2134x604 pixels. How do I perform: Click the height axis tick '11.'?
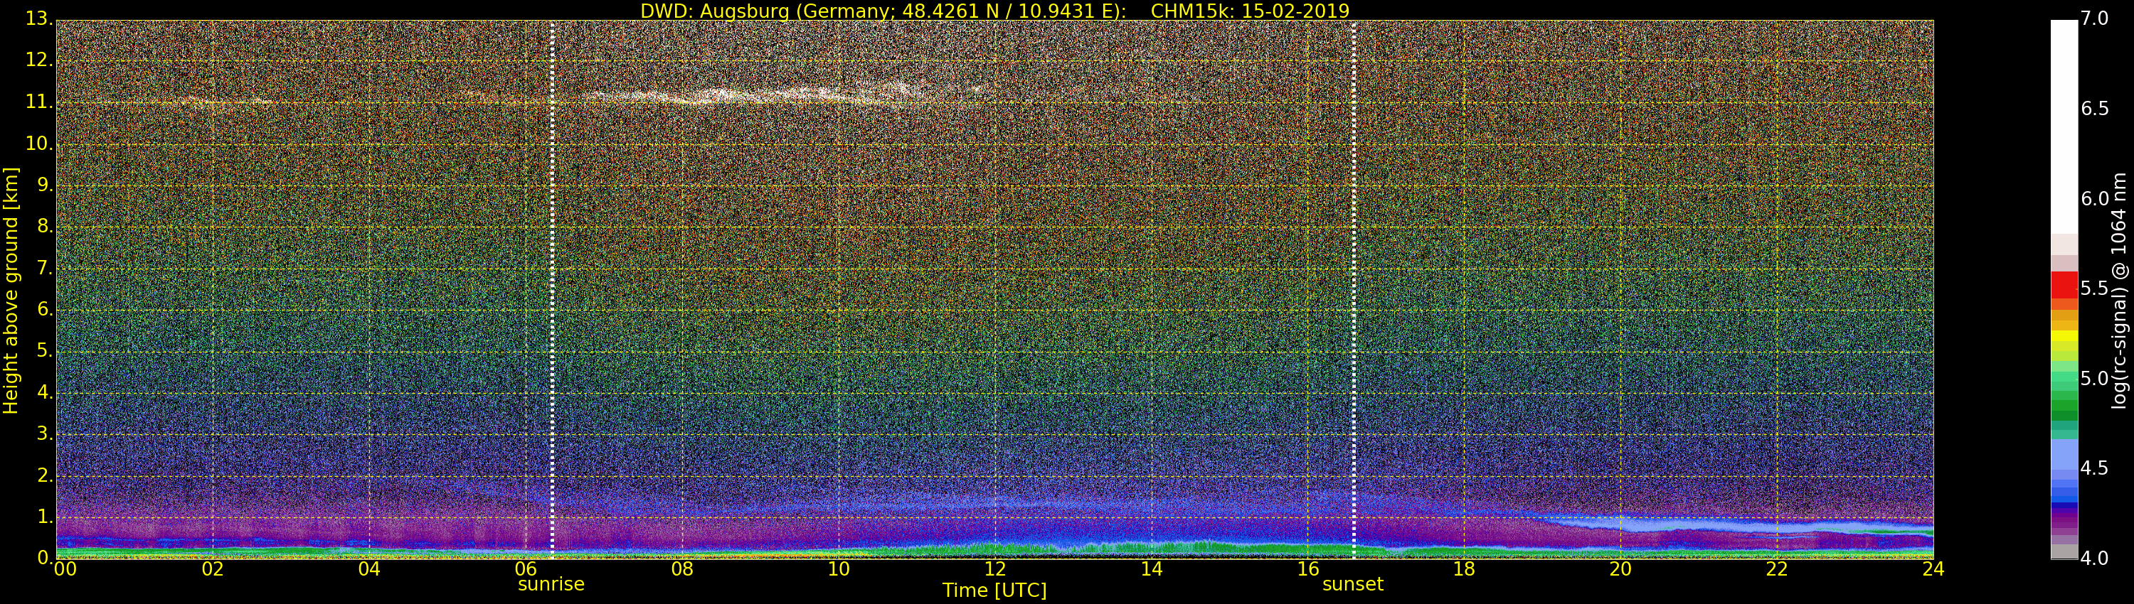click(x=39, y=102)
